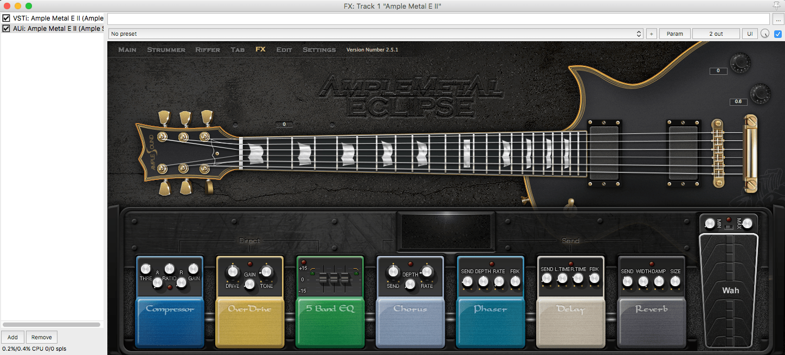The height and width of the screenshot is (355, 785).
Task: Uncheck the FX bypass checkbox at top right
Action: pos(778,34)
